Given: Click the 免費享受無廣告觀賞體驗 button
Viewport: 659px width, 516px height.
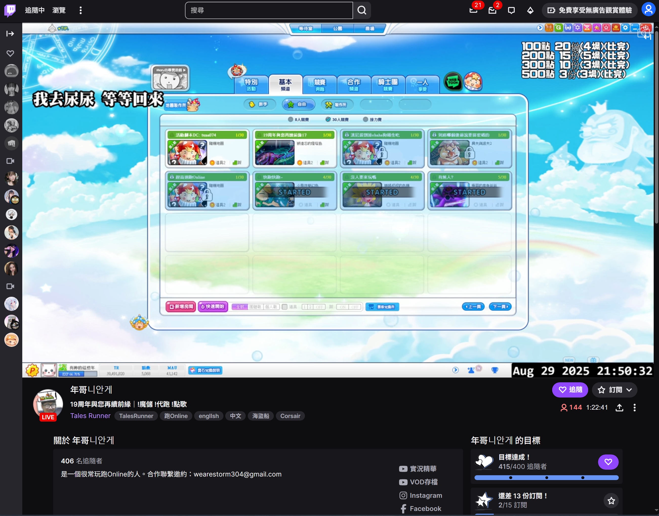Looking at the screenshot, I should [590, 10].
